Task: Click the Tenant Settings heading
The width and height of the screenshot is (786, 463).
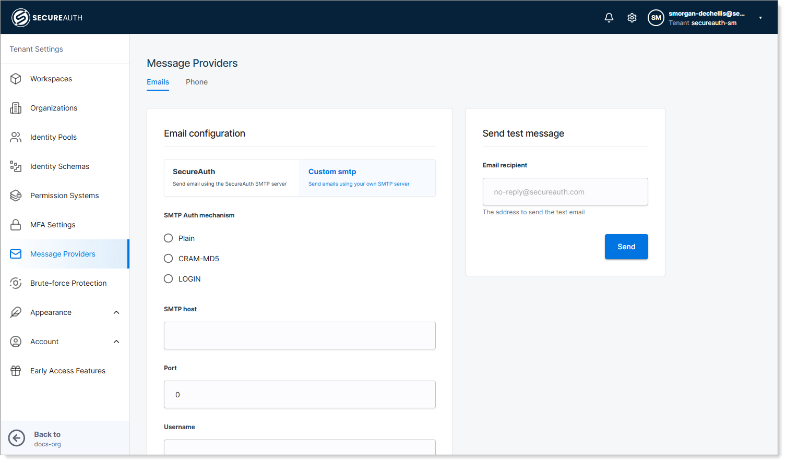Action: 36,49
